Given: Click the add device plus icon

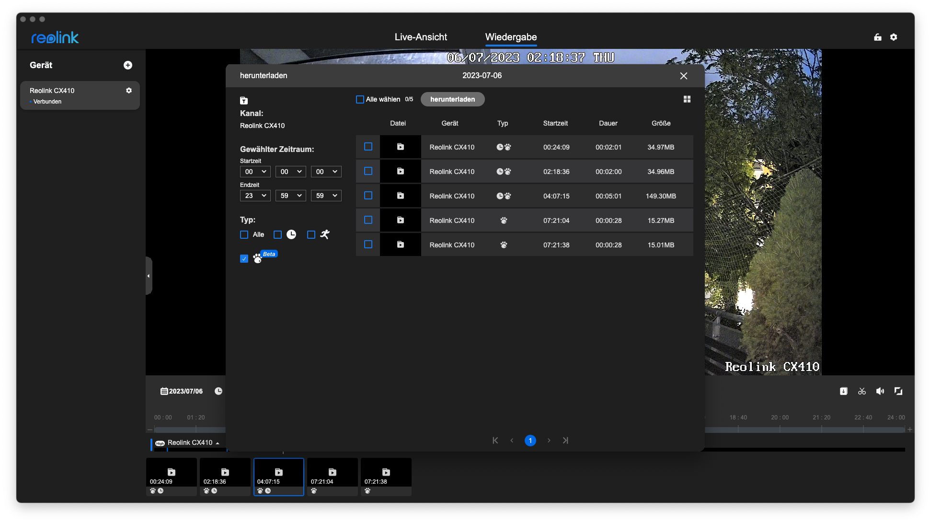Looking at the screenshot, I should (x=128, y=65).
